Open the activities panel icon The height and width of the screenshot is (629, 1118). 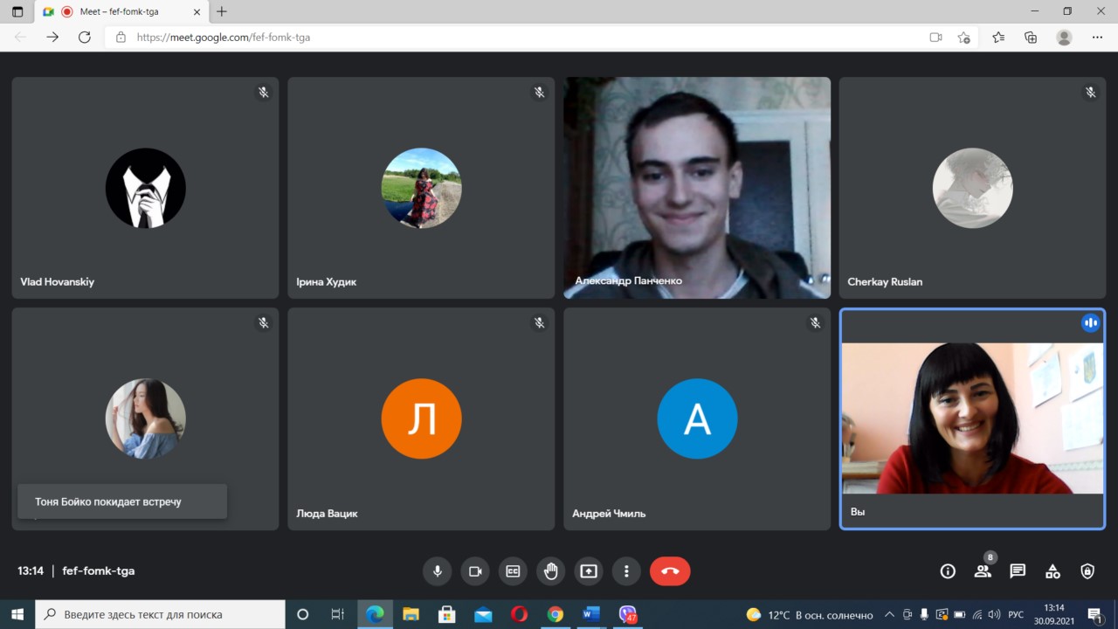[x=1052, y=571]
